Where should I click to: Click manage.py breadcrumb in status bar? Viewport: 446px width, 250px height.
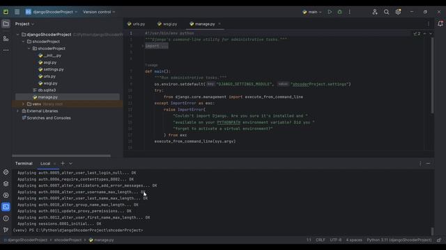click(101, 240)
